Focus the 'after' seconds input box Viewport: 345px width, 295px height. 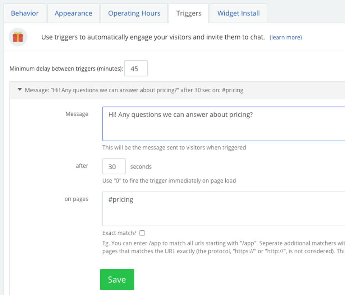click(x=114, y=166)
